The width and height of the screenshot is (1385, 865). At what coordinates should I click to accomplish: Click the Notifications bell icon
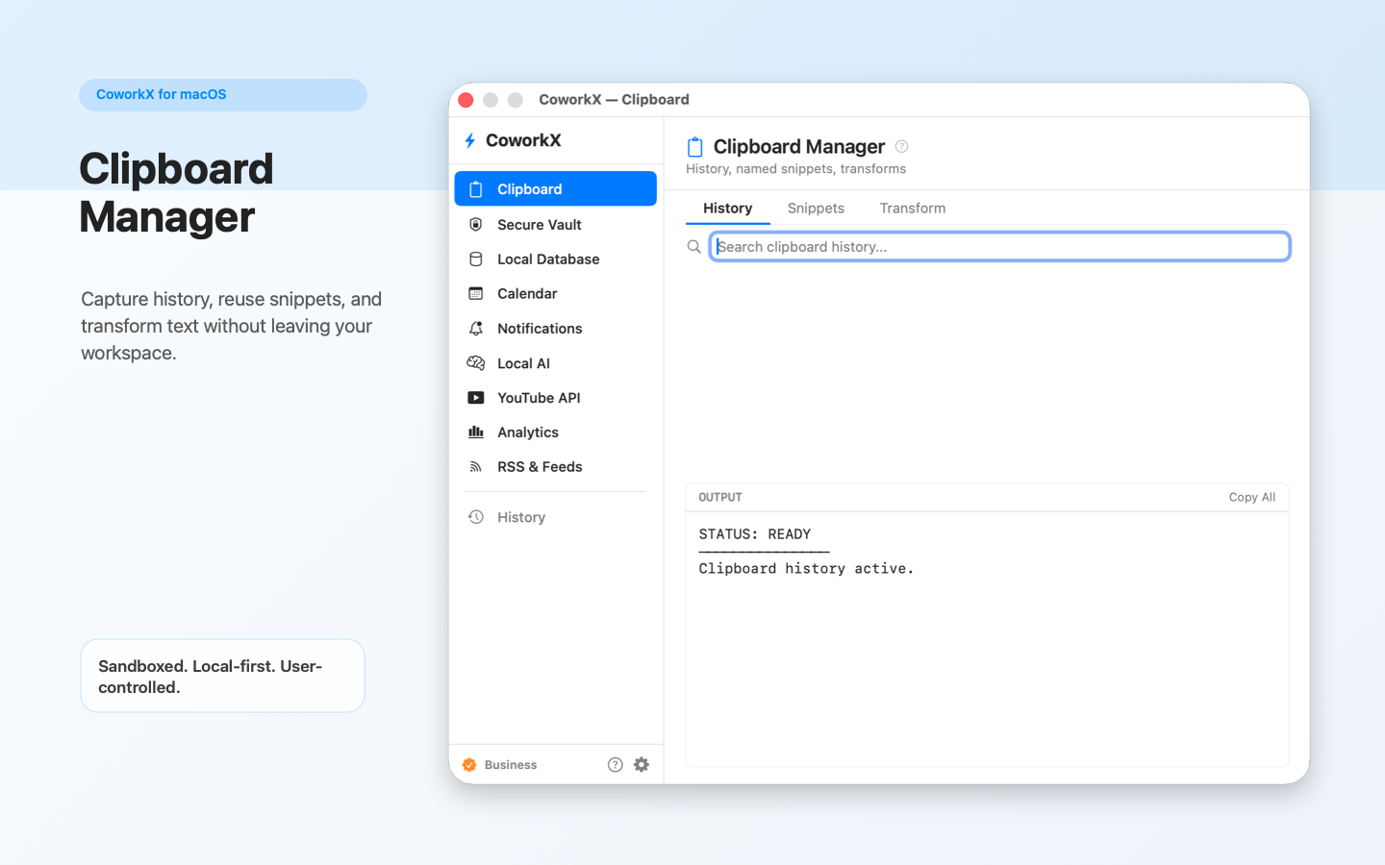(475, 328)
